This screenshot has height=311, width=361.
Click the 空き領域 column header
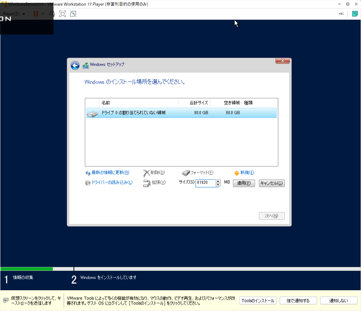click(226, 103)
